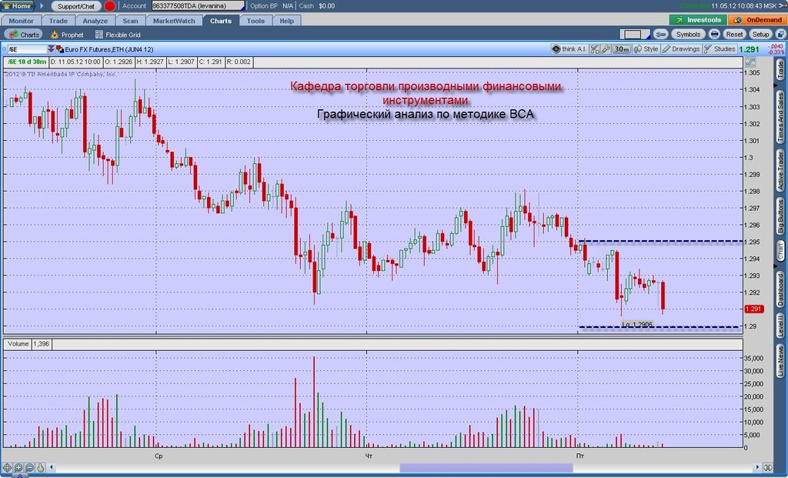
Task: Click the crosshair pointer tool icon
Action: point(8,467)
